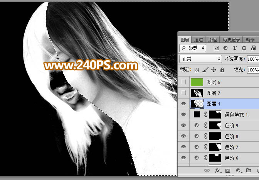Screen dimensions: 259x180
Task: Click the lock all padlock icon
Action: point(222,70)
